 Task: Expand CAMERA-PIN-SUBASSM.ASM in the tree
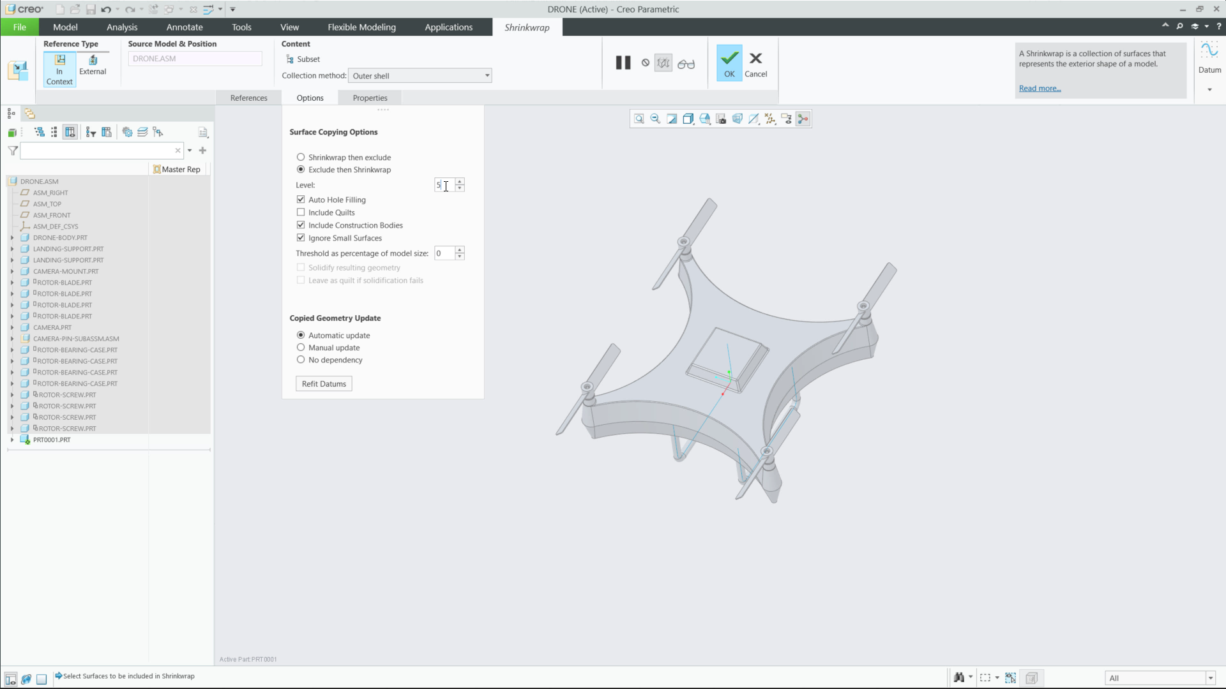click(x=13, y=339)
